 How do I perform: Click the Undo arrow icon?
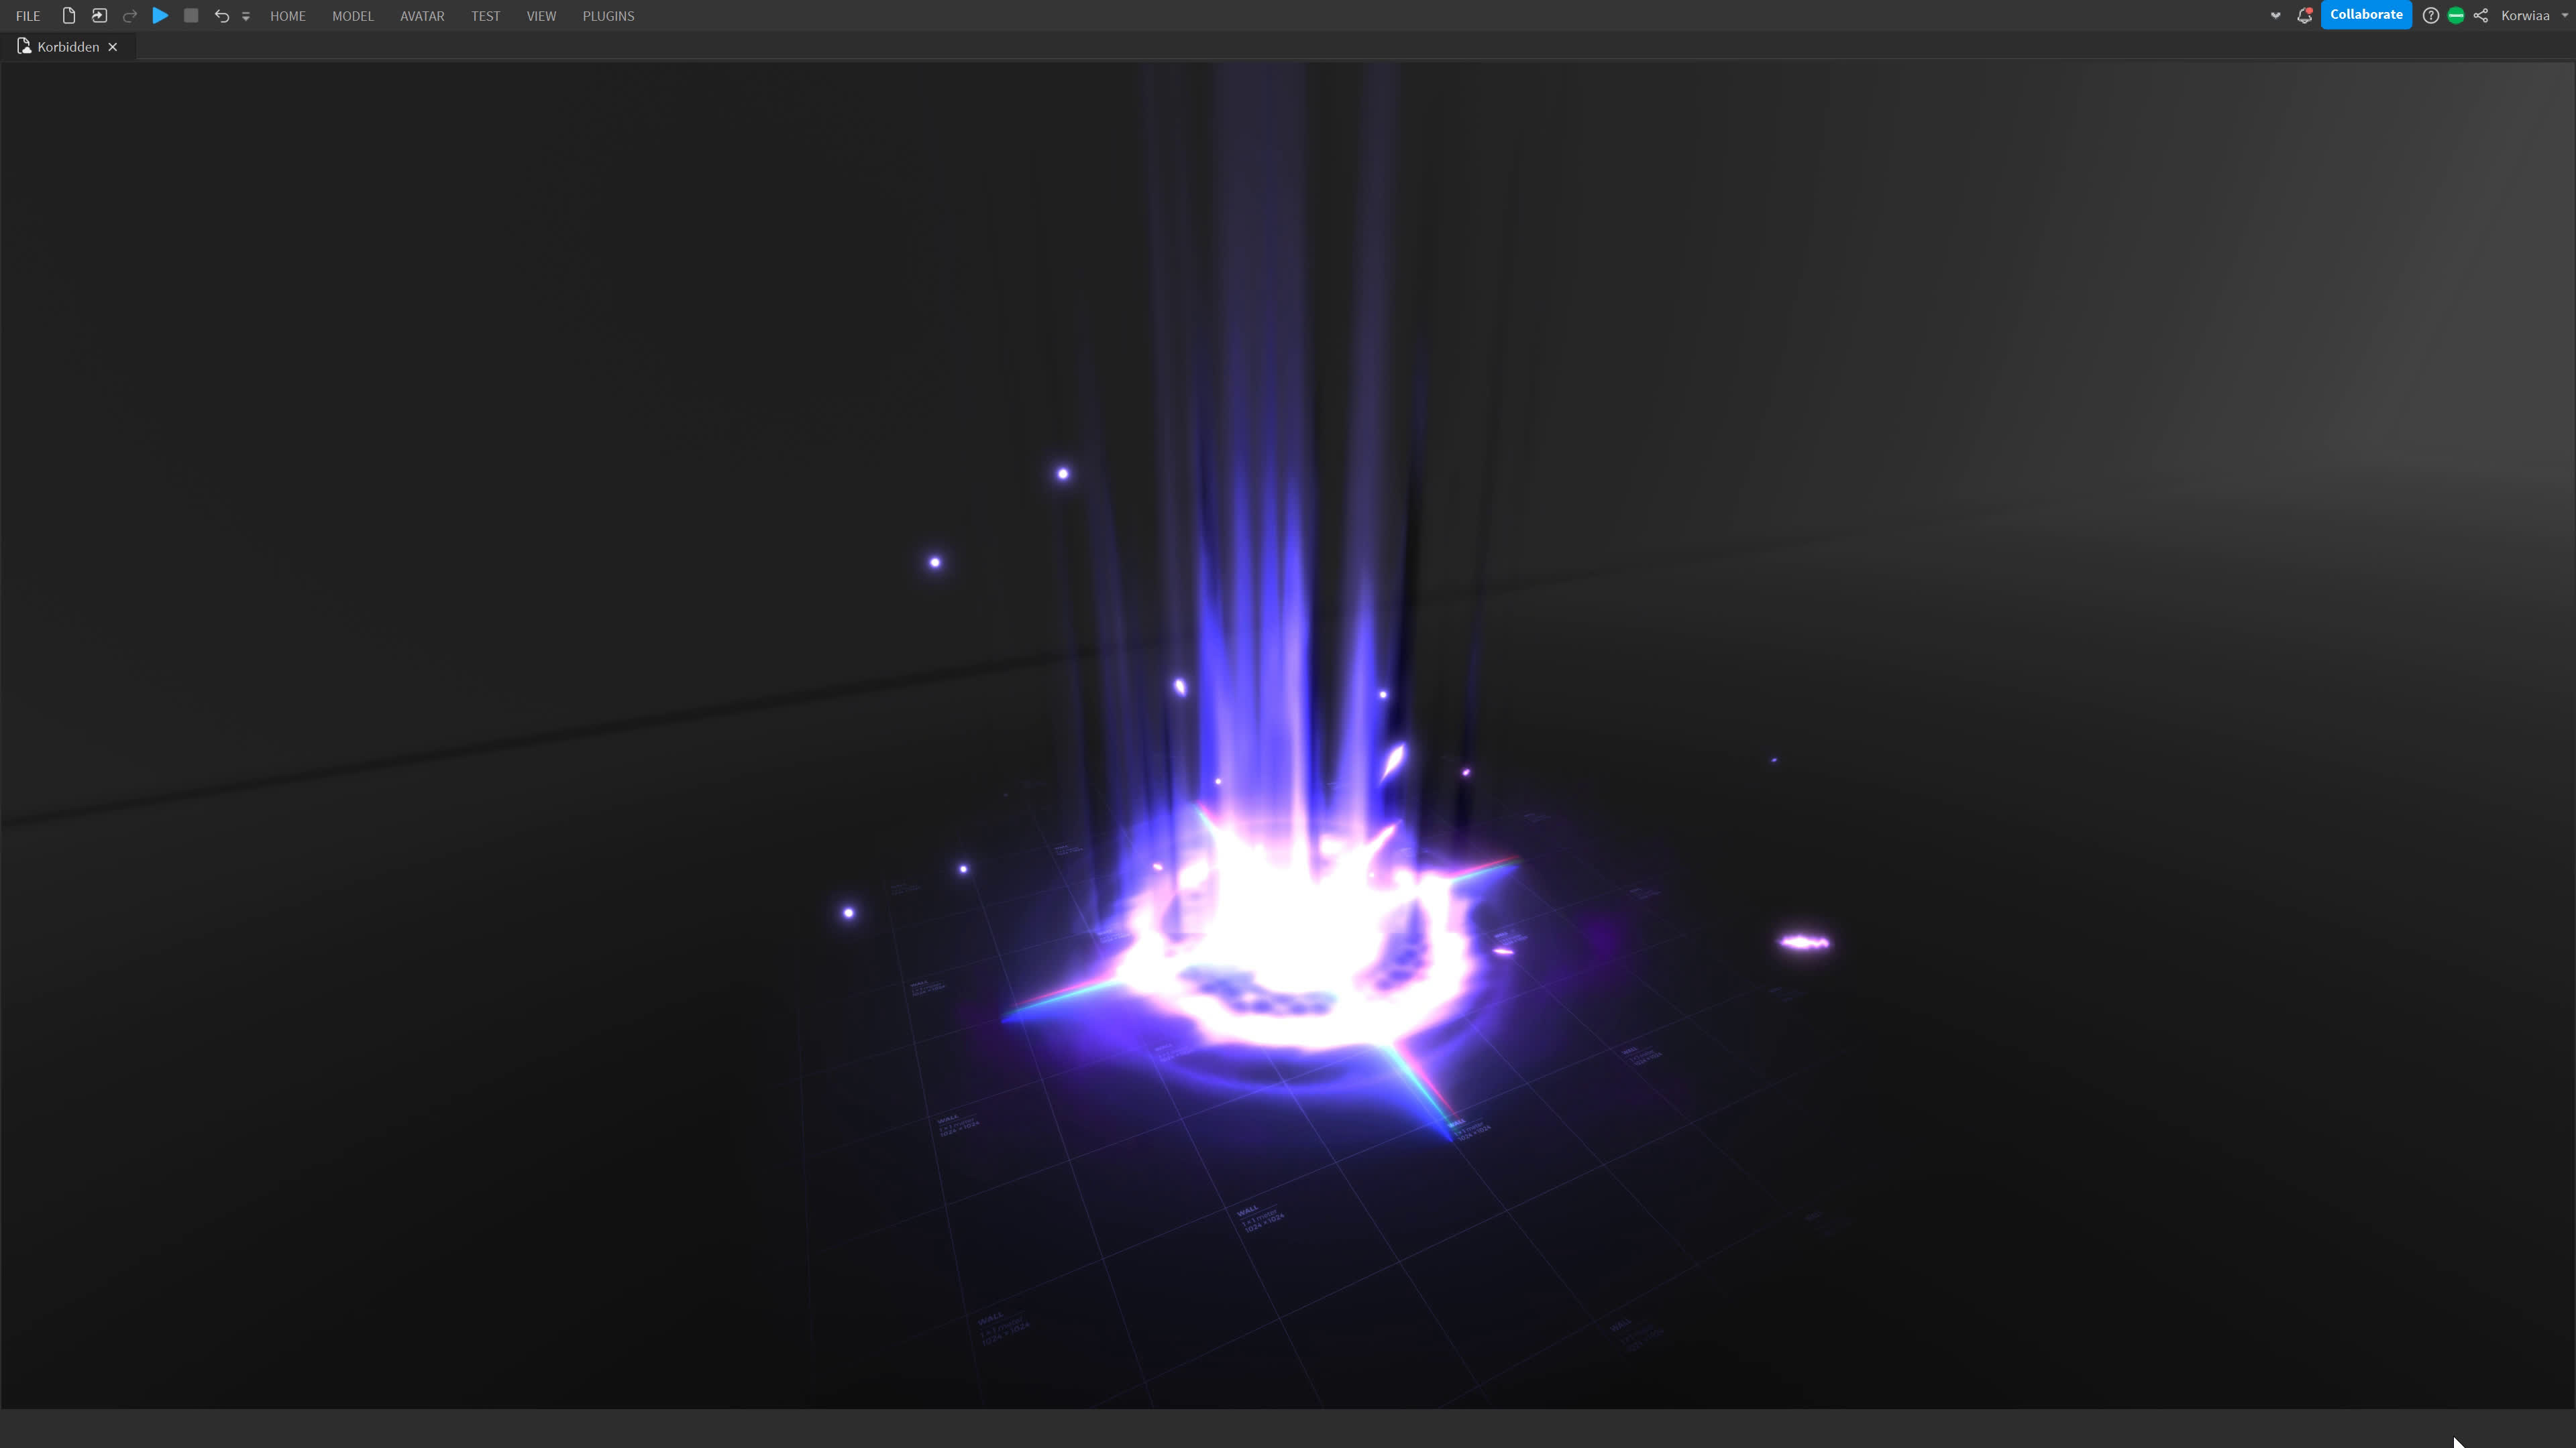(x=222, y=15)
